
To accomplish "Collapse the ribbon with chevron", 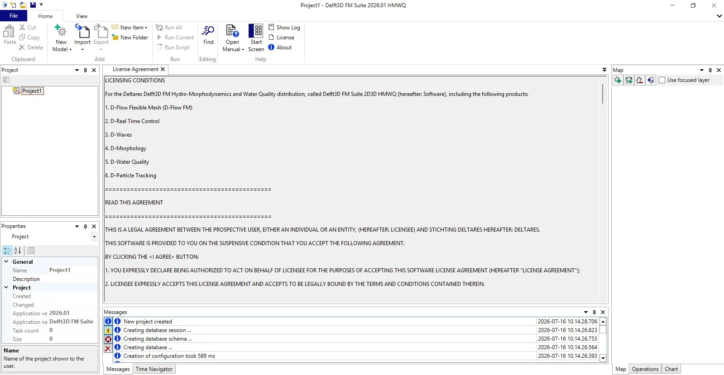I will click(x=719, y=16).
